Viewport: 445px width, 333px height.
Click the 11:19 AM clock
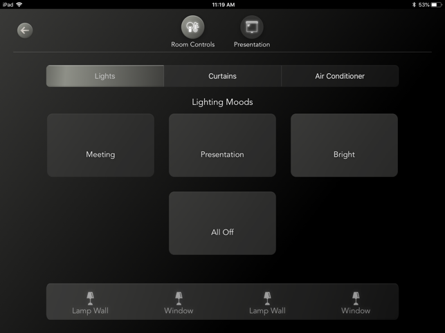(224, 5)
